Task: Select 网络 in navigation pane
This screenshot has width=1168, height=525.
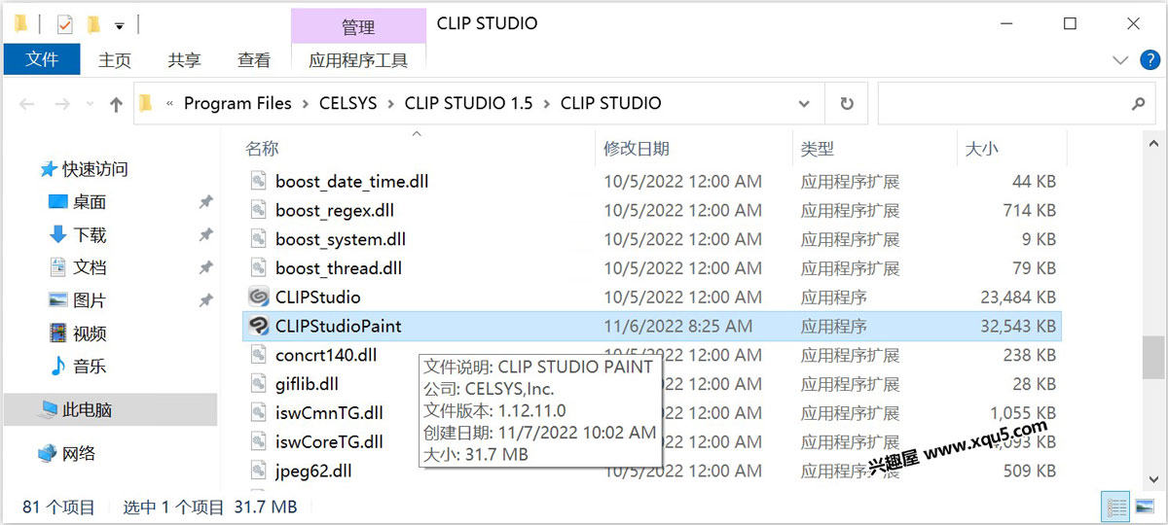Action: 79,453
